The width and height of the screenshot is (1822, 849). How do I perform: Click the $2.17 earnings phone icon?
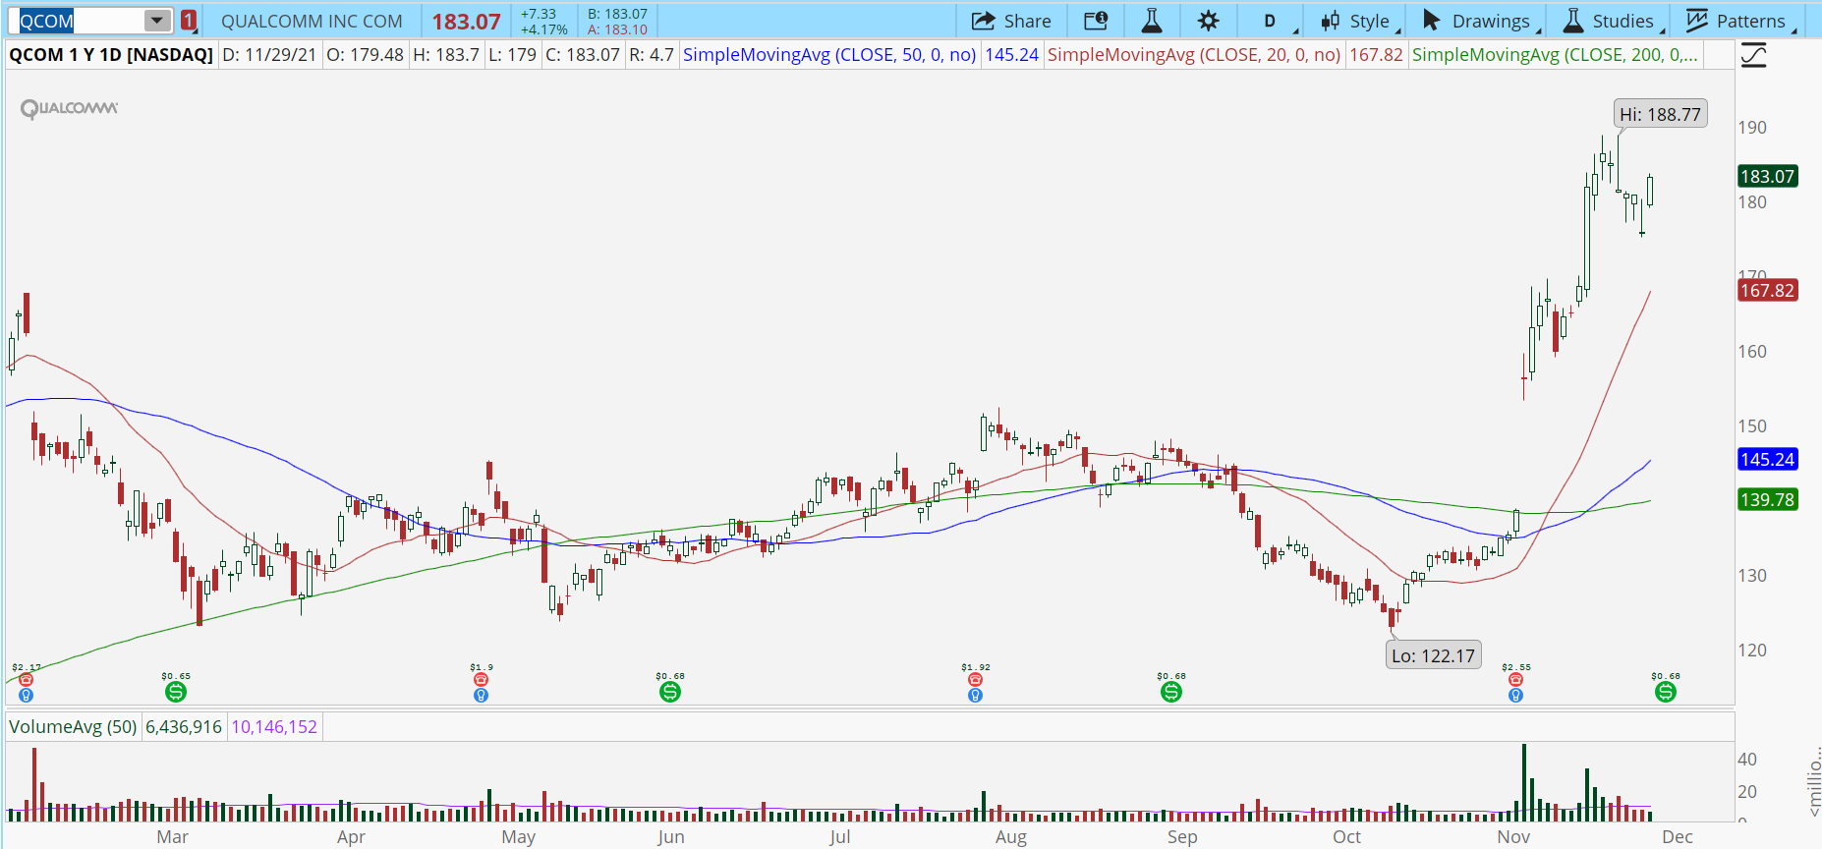(26, 679)
